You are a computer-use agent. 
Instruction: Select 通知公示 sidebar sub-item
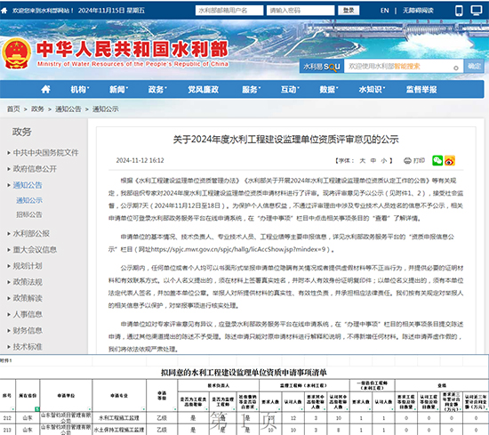pyautogui.click(x=29, y=200)
